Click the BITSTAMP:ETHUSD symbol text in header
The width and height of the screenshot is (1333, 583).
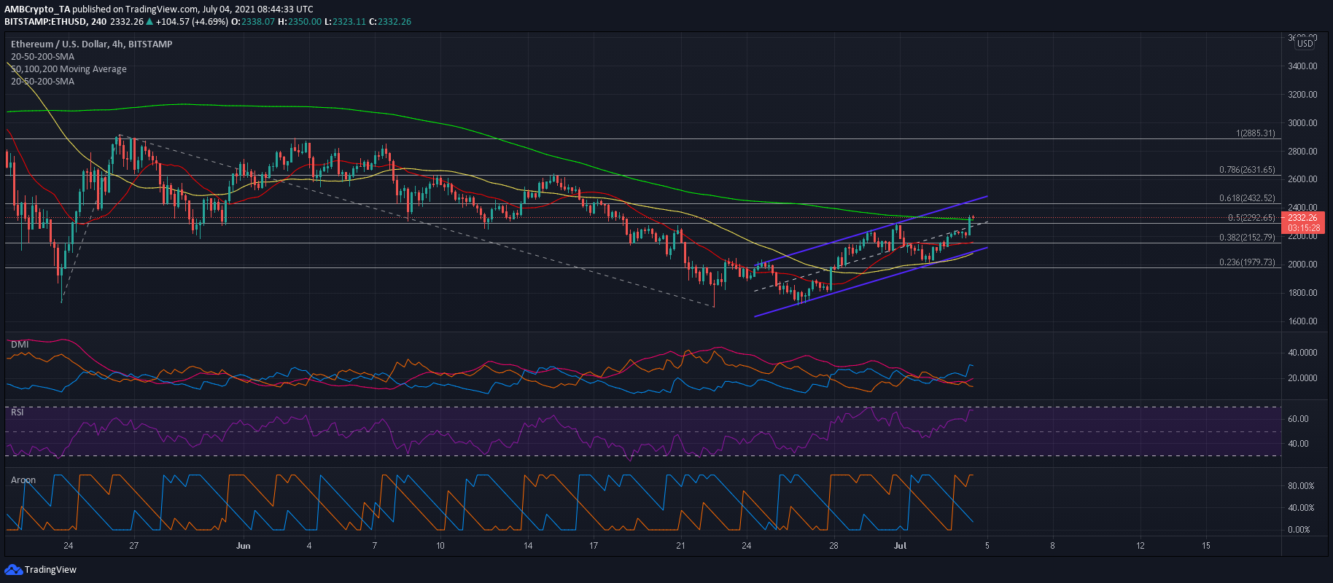tap(44, 22)
